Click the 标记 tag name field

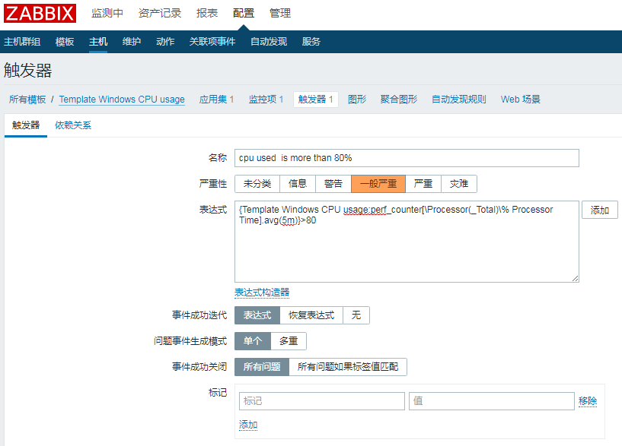pyautogui.click(x=322, y=401)
